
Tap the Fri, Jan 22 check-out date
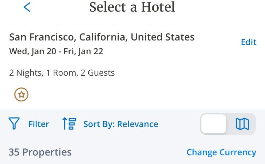point(83,51)
